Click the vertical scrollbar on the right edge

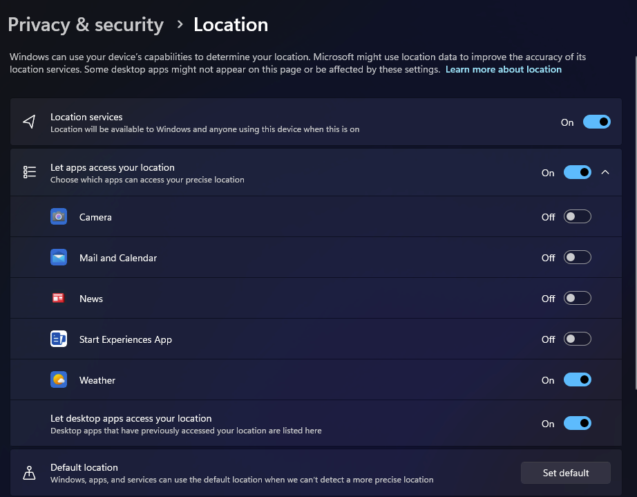click(636, 223)
